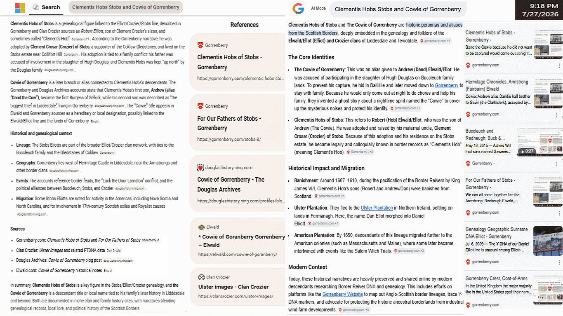The height and width of the screenshot is (316, 563).
Task: Click the Elwald site favicon in References
Action: pyautogui.click(x=201, y=227)
